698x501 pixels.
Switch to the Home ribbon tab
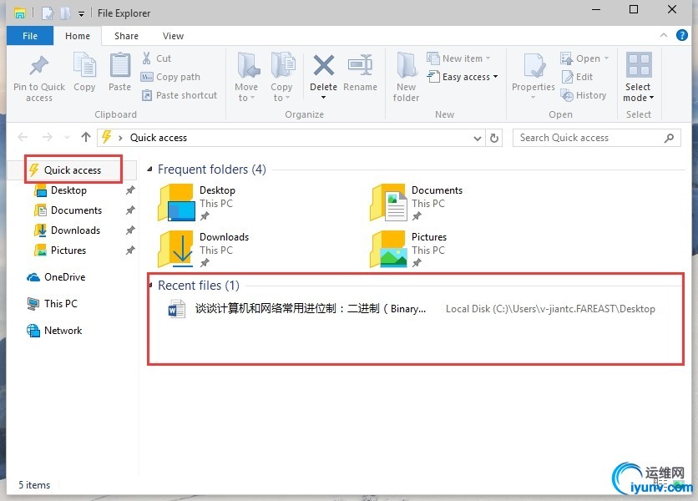pos(78,36)
